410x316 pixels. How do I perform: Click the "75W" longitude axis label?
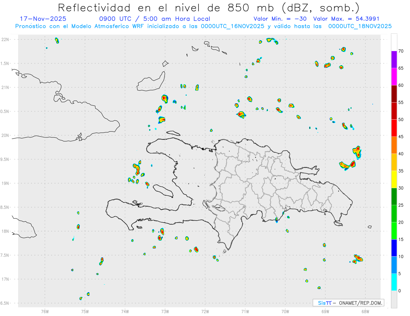tap(85, 311)
